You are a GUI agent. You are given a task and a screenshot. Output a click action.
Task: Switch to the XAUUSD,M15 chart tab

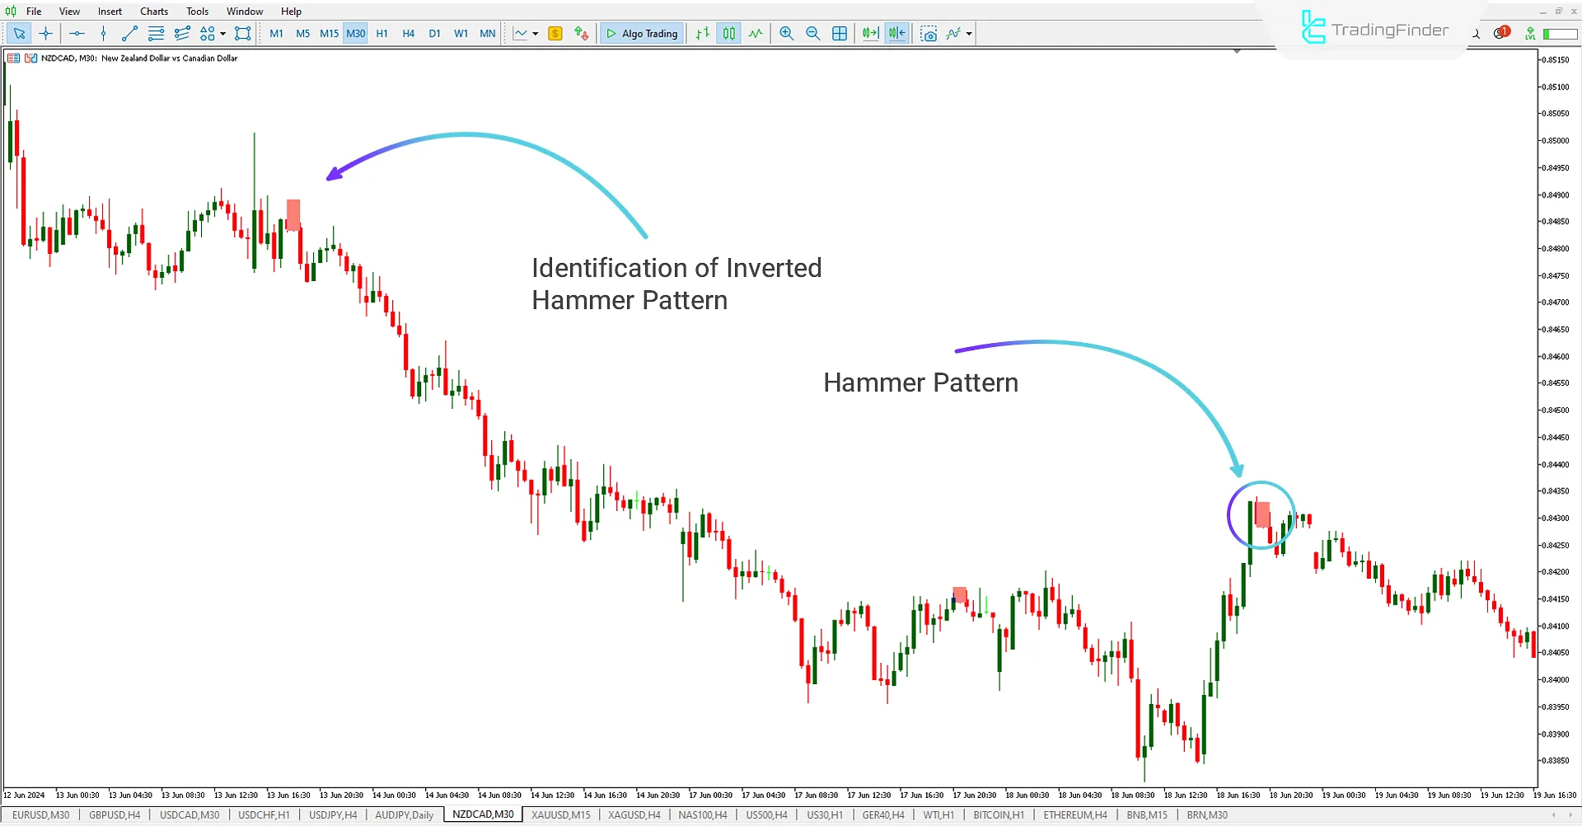[560, 814]
